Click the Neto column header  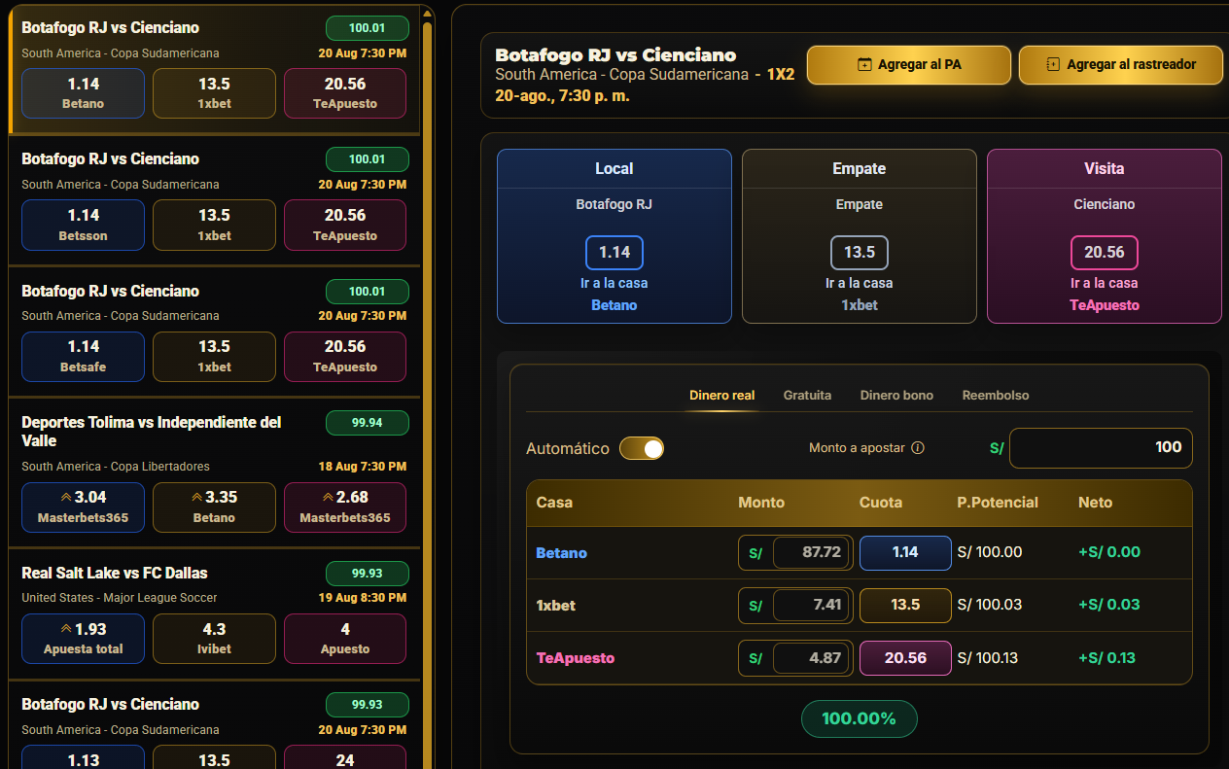coord(1096,503)
